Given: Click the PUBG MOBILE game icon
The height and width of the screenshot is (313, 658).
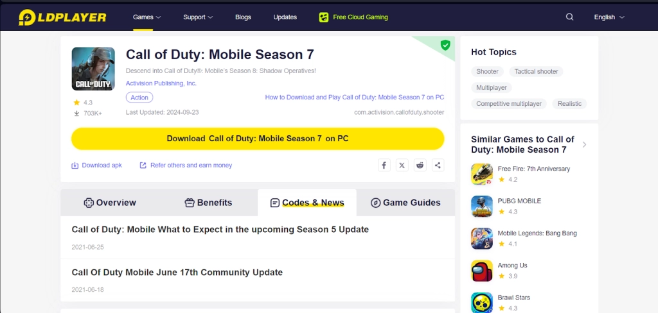Looking at the screenshot, I should (x=482, y=207).
